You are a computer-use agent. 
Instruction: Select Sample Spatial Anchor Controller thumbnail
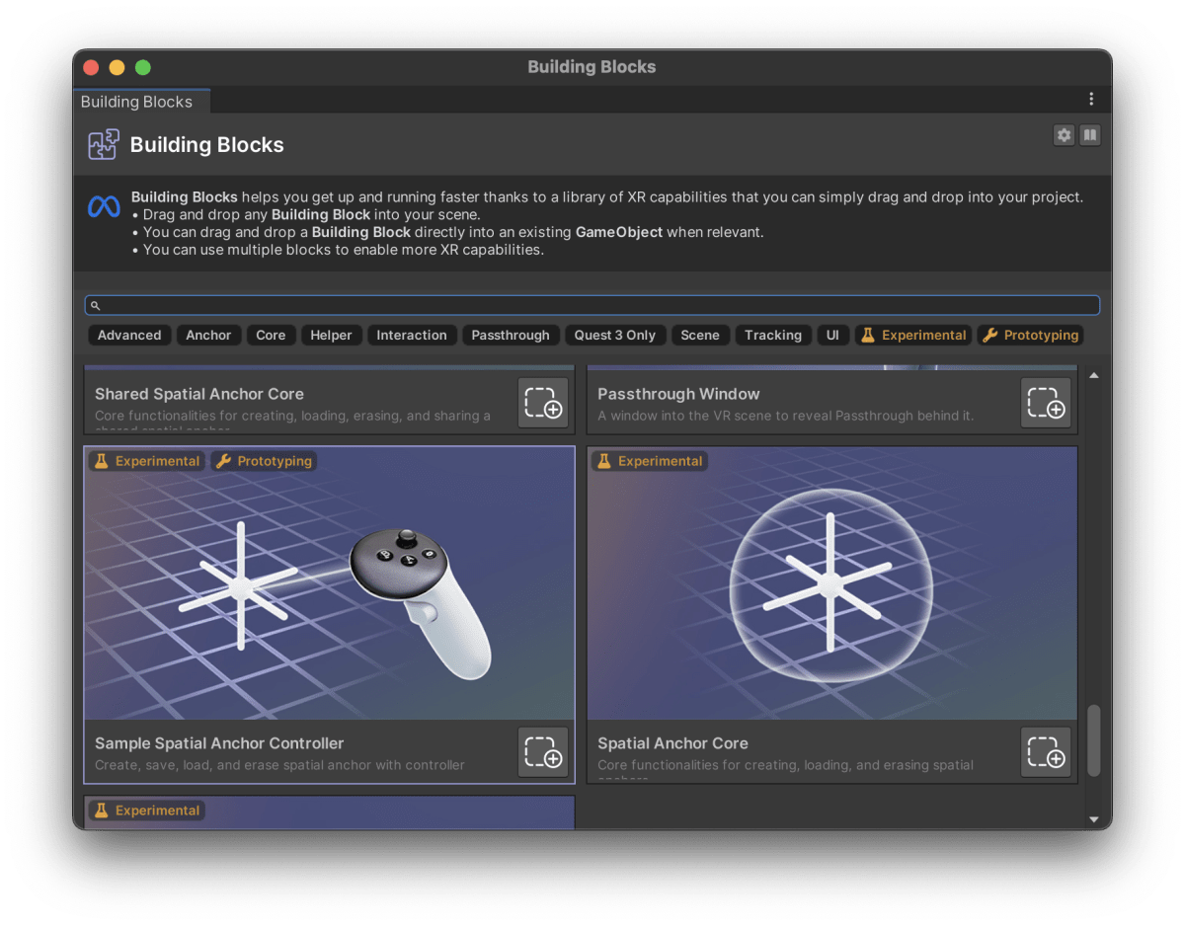(x=329, y=583)
